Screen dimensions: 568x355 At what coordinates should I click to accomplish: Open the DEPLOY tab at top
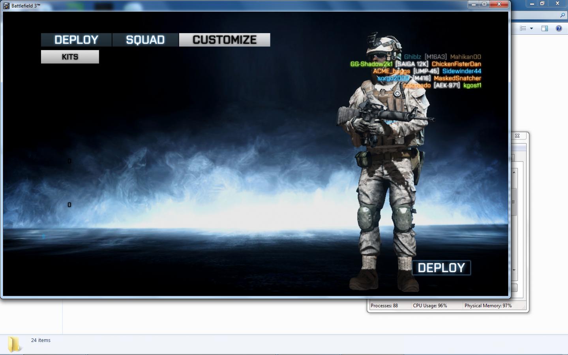(x=77, y=40)
